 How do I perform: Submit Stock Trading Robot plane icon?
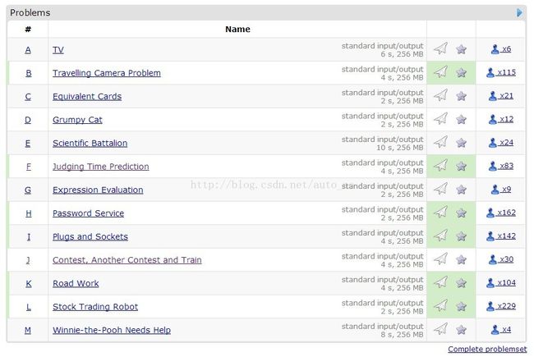point(440,305)
